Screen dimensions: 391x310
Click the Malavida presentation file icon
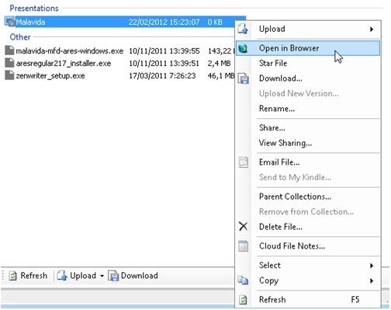(x=9, y=22)
